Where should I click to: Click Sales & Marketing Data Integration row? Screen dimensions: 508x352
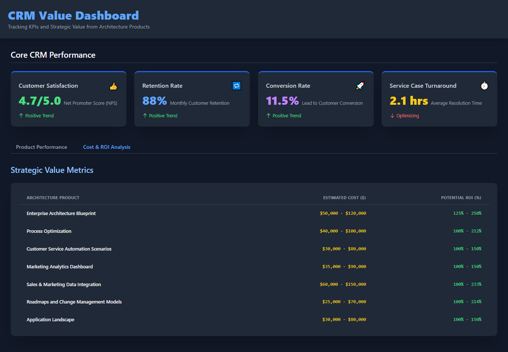(x=64, y=285)
